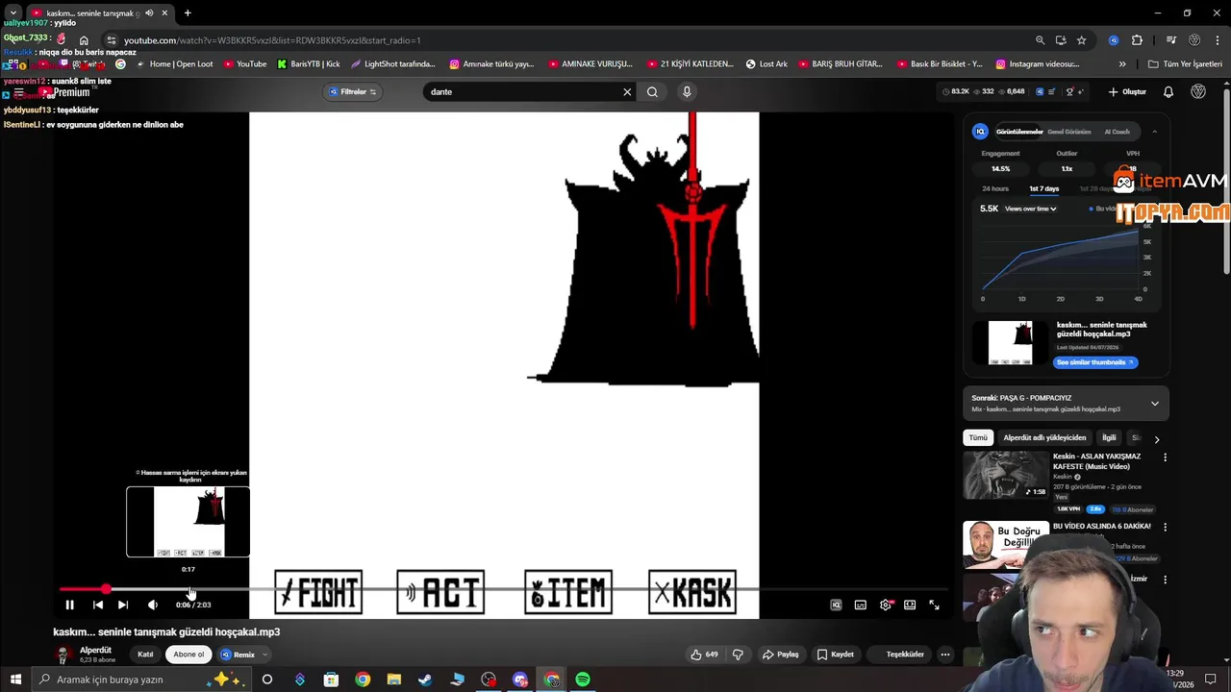1231x692 pixels.
Task: Like the video with 649 likes
Action: pos(705,655)
